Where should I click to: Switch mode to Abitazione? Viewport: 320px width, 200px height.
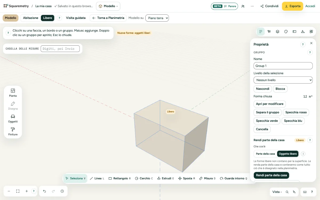31,18
